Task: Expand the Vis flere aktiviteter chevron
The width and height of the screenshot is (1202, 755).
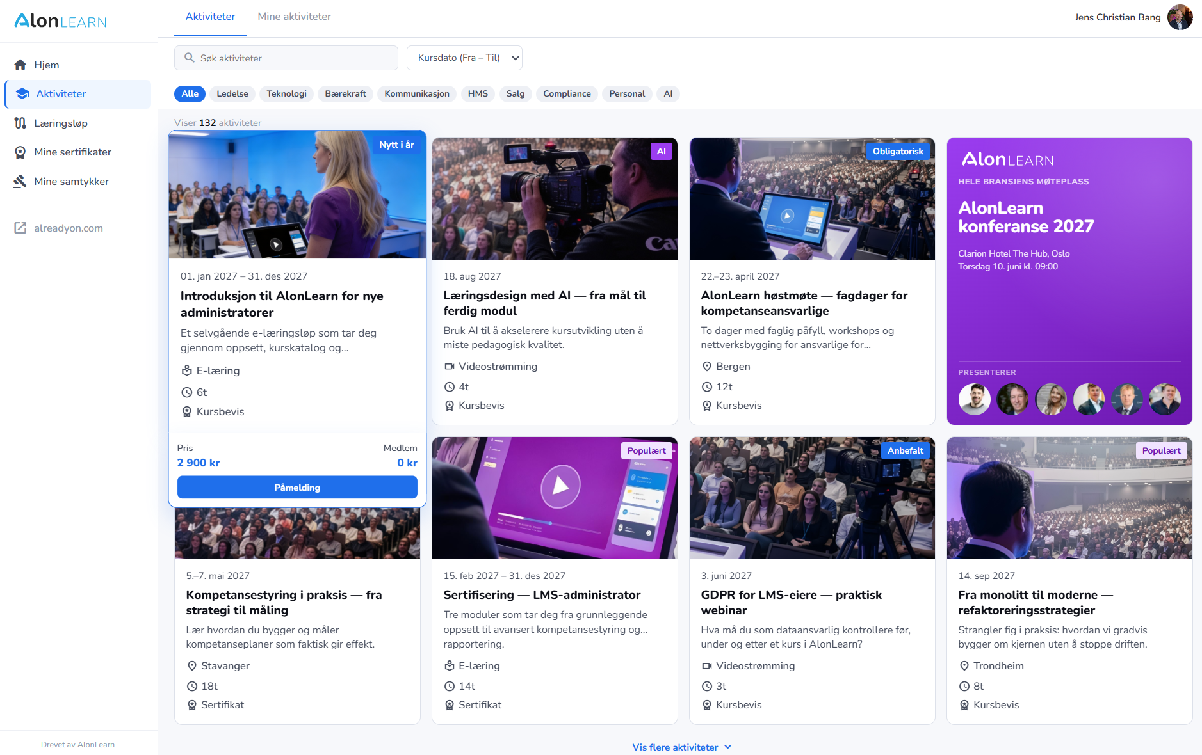Action: click(x=727, y=747)
